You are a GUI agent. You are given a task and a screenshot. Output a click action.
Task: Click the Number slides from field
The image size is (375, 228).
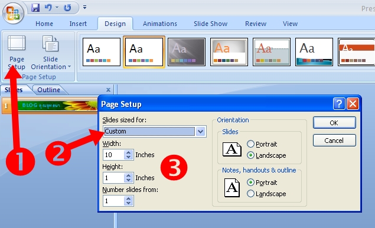[113, 201]
